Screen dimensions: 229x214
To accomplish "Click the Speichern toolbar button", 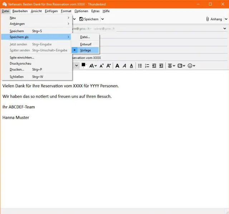I will coord(89,19).
